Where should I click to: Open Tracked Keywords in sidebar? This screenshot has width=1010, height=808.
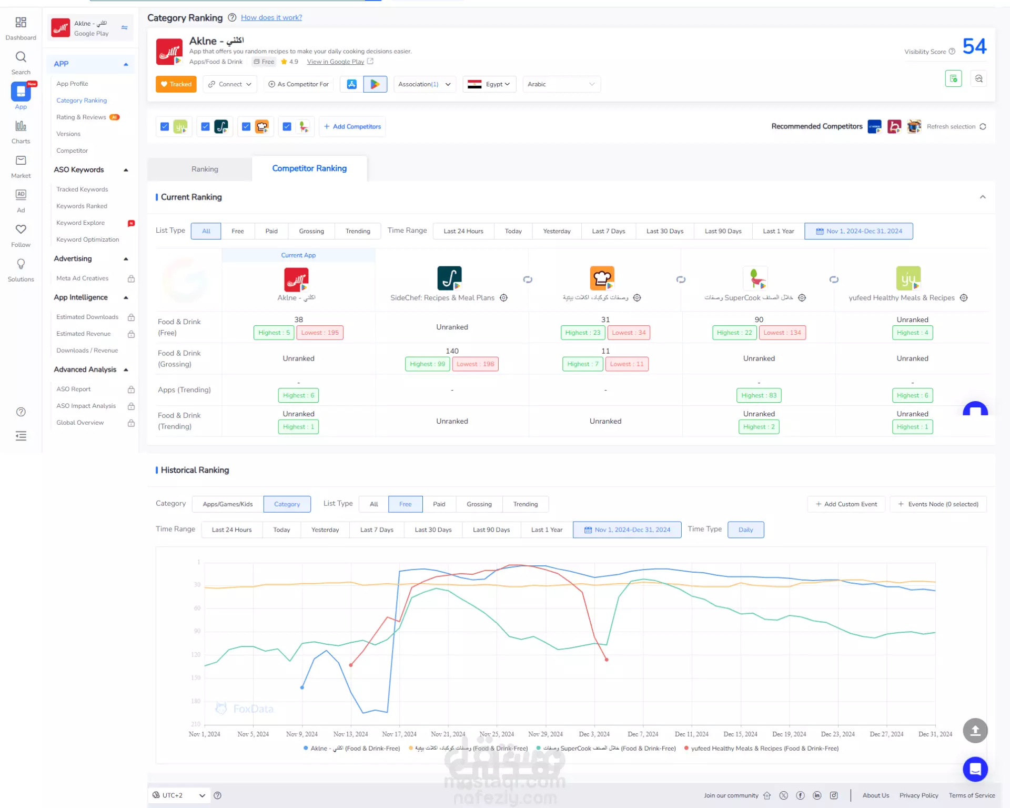point(82,189)
